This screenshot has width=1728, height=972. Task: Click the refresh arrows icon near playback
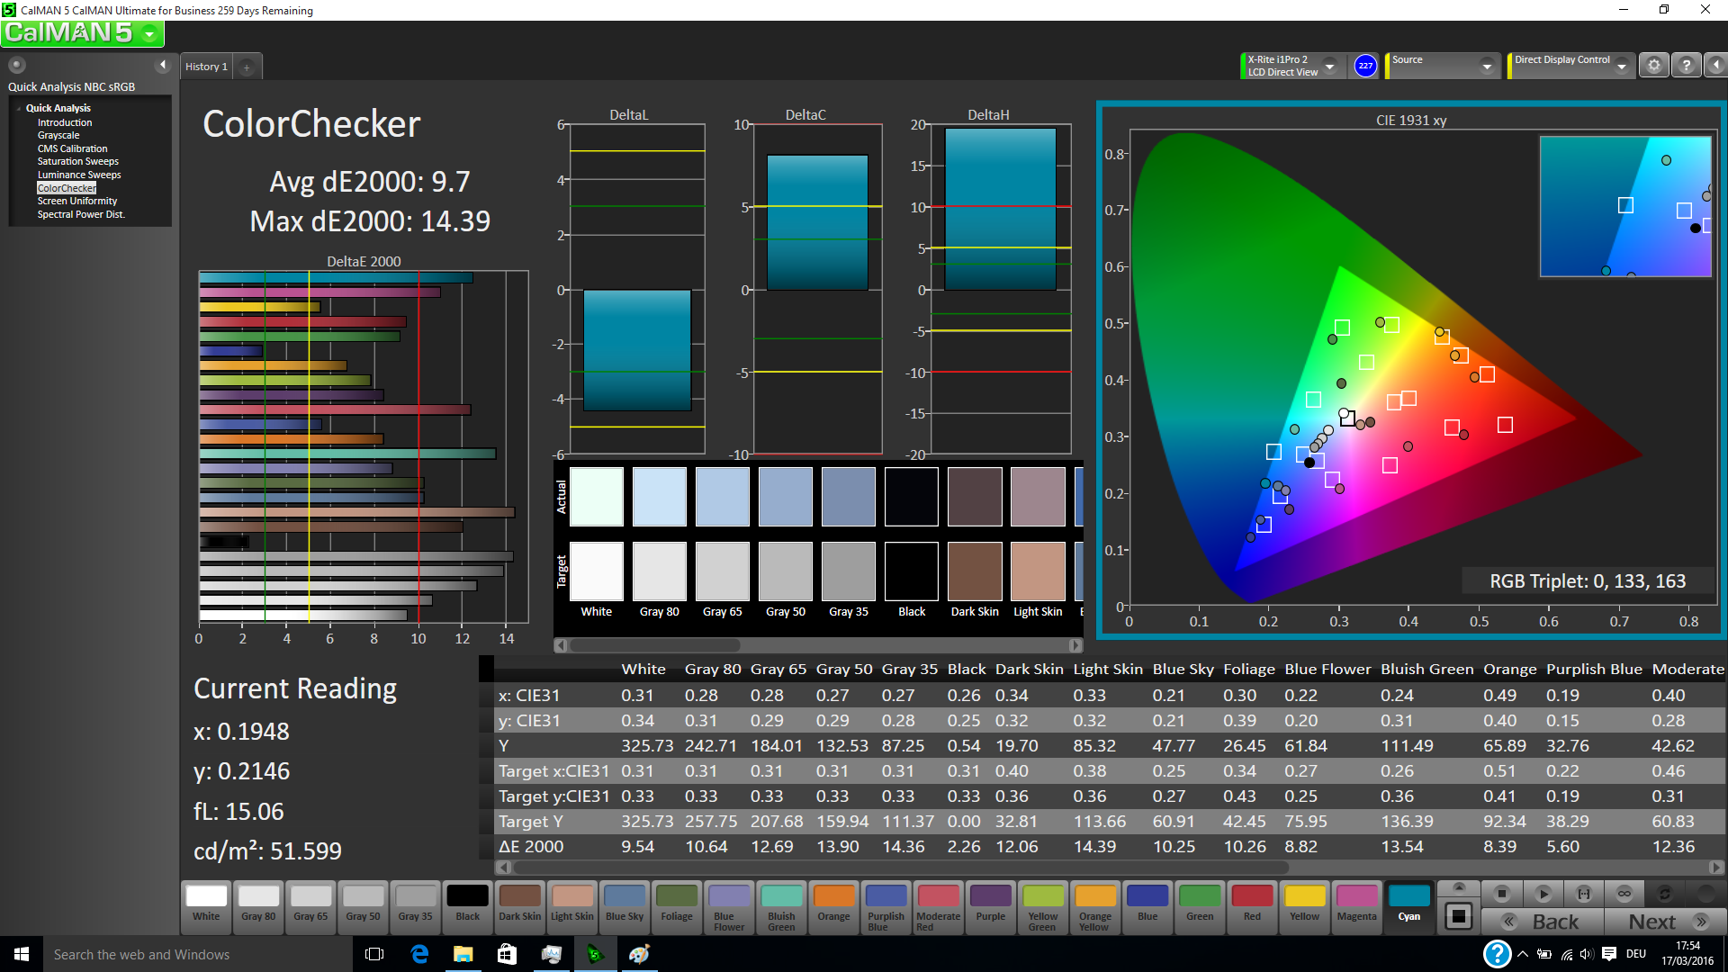click(x=1665, y=894)
